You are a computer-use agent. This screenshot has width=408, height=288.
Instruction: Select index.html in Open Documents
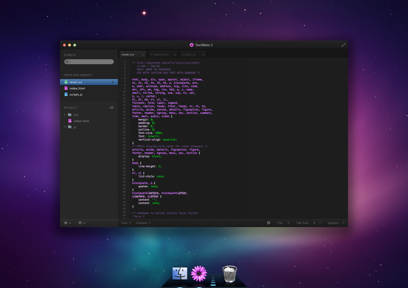[89, 88]
